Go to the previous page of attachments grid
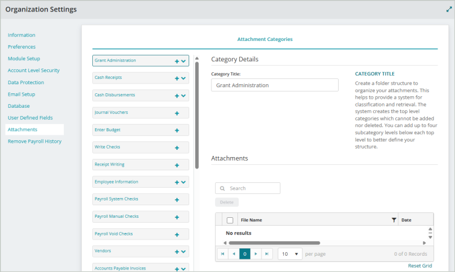Screen dimensions: 455x272 coord(234,254)
